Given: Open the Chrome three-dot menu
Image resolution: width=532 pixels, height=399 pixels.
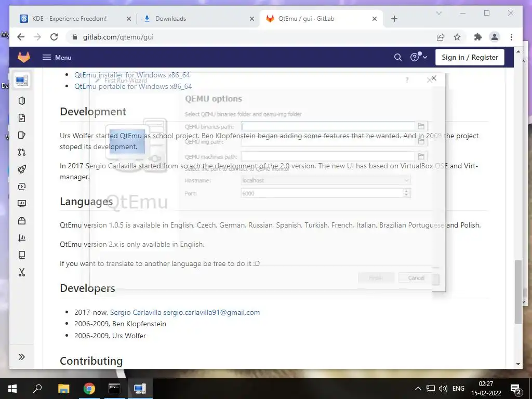Looking at the screenshot, I should click(x=511, y=37).
